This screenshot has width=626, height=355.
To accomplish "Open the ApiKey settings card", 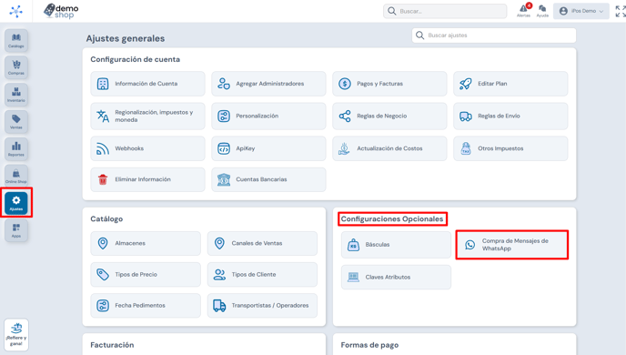I will coord(268,148).
